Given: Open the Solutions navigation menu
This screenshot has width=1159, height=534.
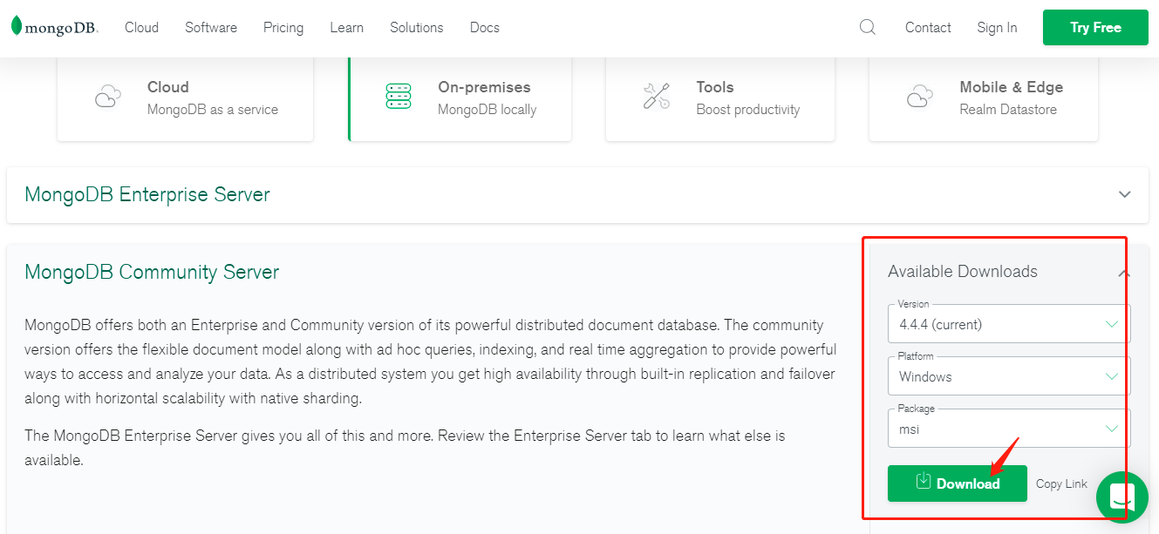Looking at the screenshot, I should click(416, 27).
